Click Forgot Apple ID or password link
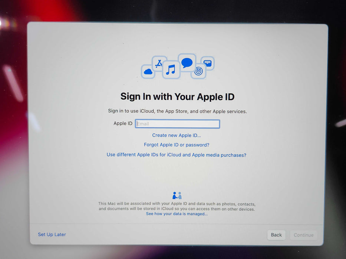This screenshot has width=346, height=259. (177, 145)
